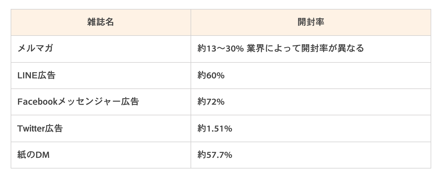Click the 約57.7% open rate value
The height and width of the screenshot is (178, 443).
coord(215,155)
